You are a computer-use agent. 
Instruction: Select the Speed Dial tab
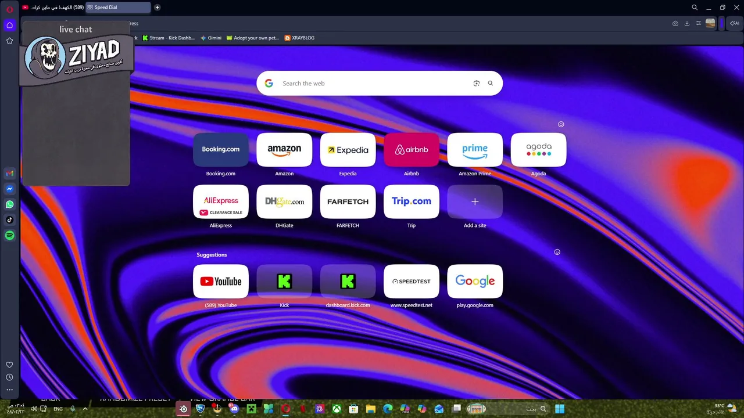pos(118,8)
